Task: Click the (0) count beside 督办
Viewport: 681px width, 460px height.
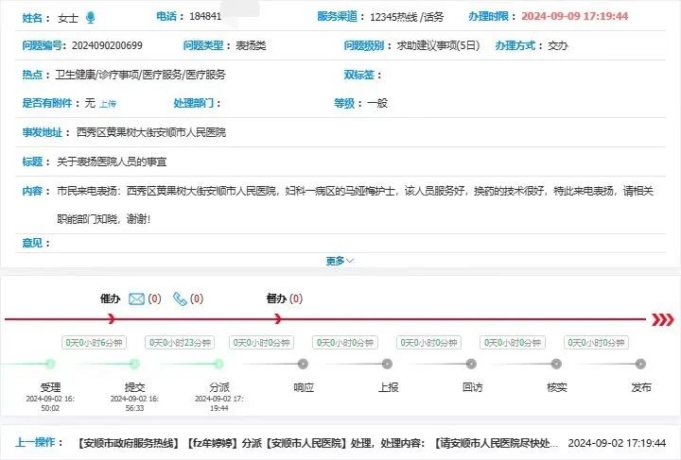Action: coord(296,298)
